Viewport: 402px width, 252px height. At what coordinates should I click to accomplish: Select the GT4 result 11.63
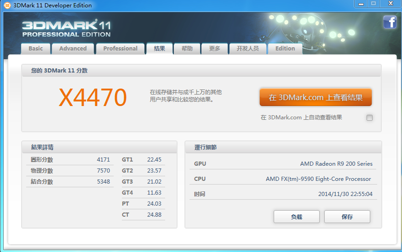(154, 193)
